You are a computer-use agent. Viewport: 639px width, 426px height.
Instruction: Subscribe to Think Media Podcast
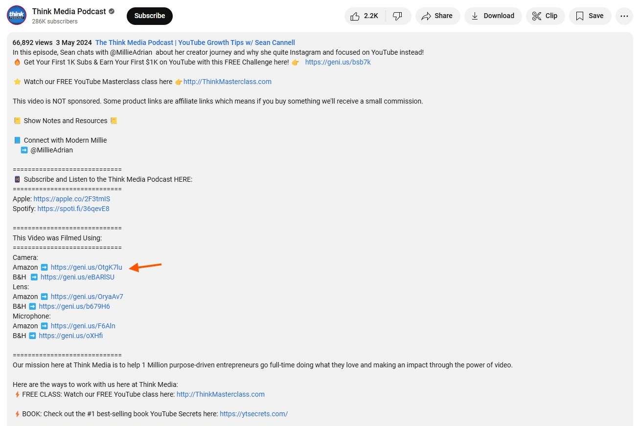[x=150, y=16]
